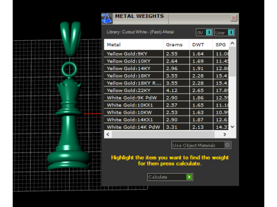Select the Yellow Gold:10KY row
277x207 pixels.
pyautogui.click(x=166, y=61)
